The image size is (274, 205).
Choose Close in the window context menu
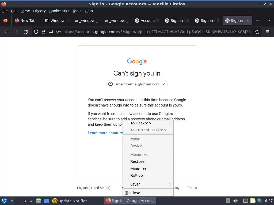click(x=148, y=193)
